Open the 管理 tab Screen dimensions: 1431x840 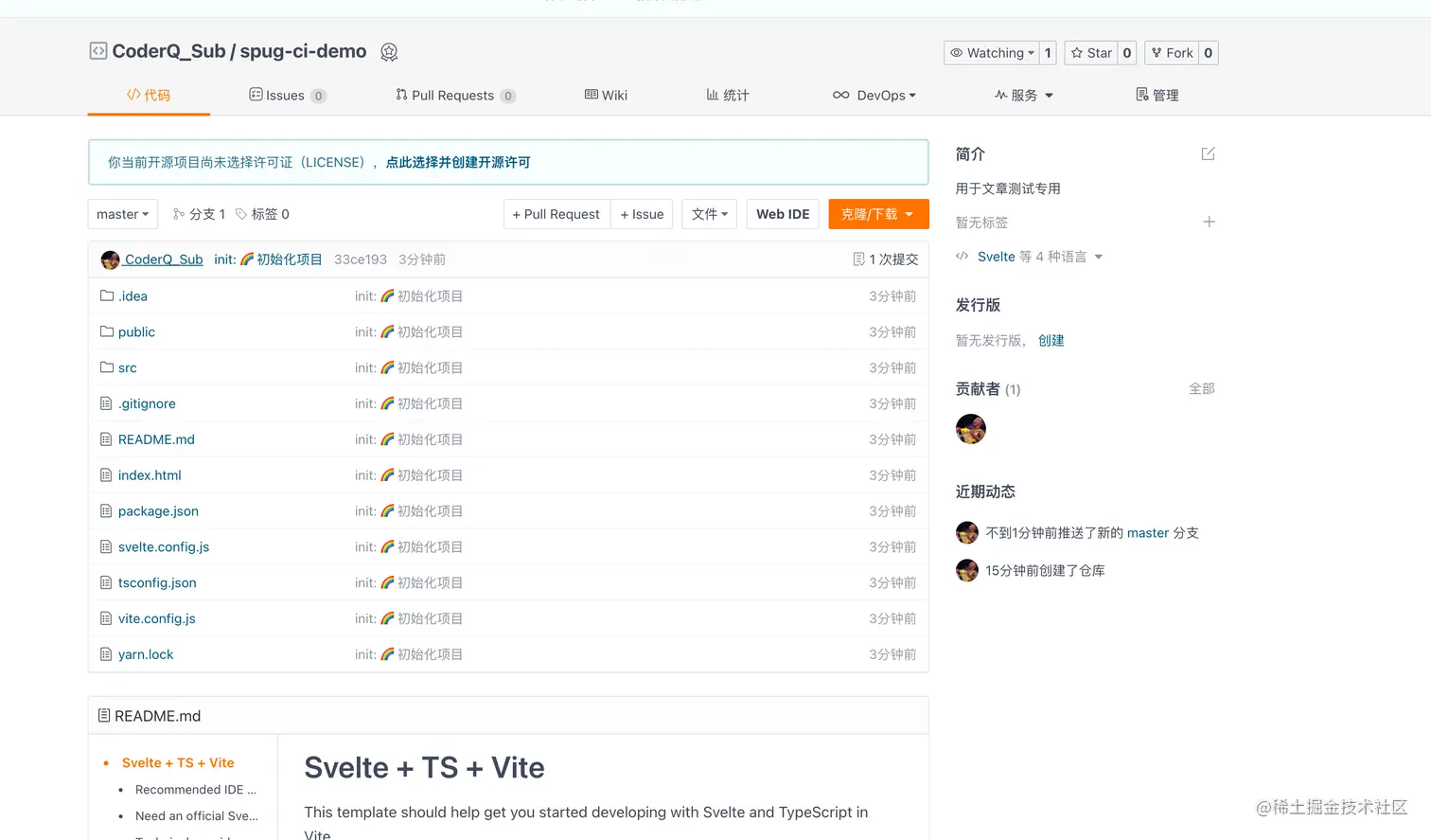(1157, 96)
